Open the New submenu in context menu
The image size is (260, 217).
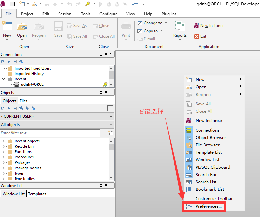pyautogui.click(x=214, y=79)
